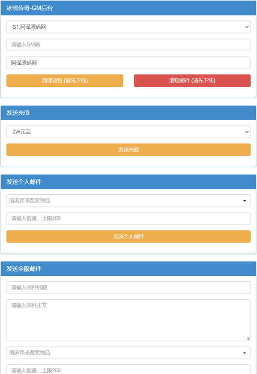Click the 发送个人邮件 panel header
Screen dimensions: 257x374
tap(128, 182)
